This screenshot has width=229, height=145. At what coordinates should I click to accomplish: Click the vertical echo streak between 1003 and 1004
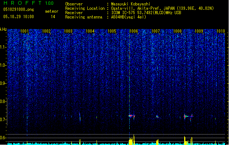80,117
